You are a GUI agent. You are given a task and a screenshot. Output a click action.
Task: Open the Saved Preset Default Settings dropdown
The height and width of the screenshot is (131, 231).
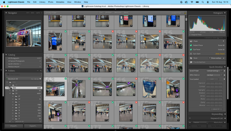214,71
